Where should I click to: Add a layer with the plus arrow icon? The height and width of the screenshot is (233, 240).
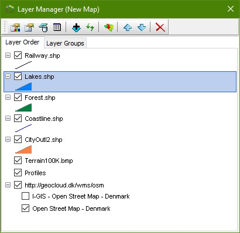(x=76, y=27)
